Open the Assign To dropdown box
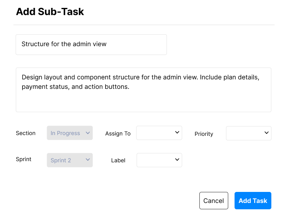This screenshot has height=216, width=284. 159,133
